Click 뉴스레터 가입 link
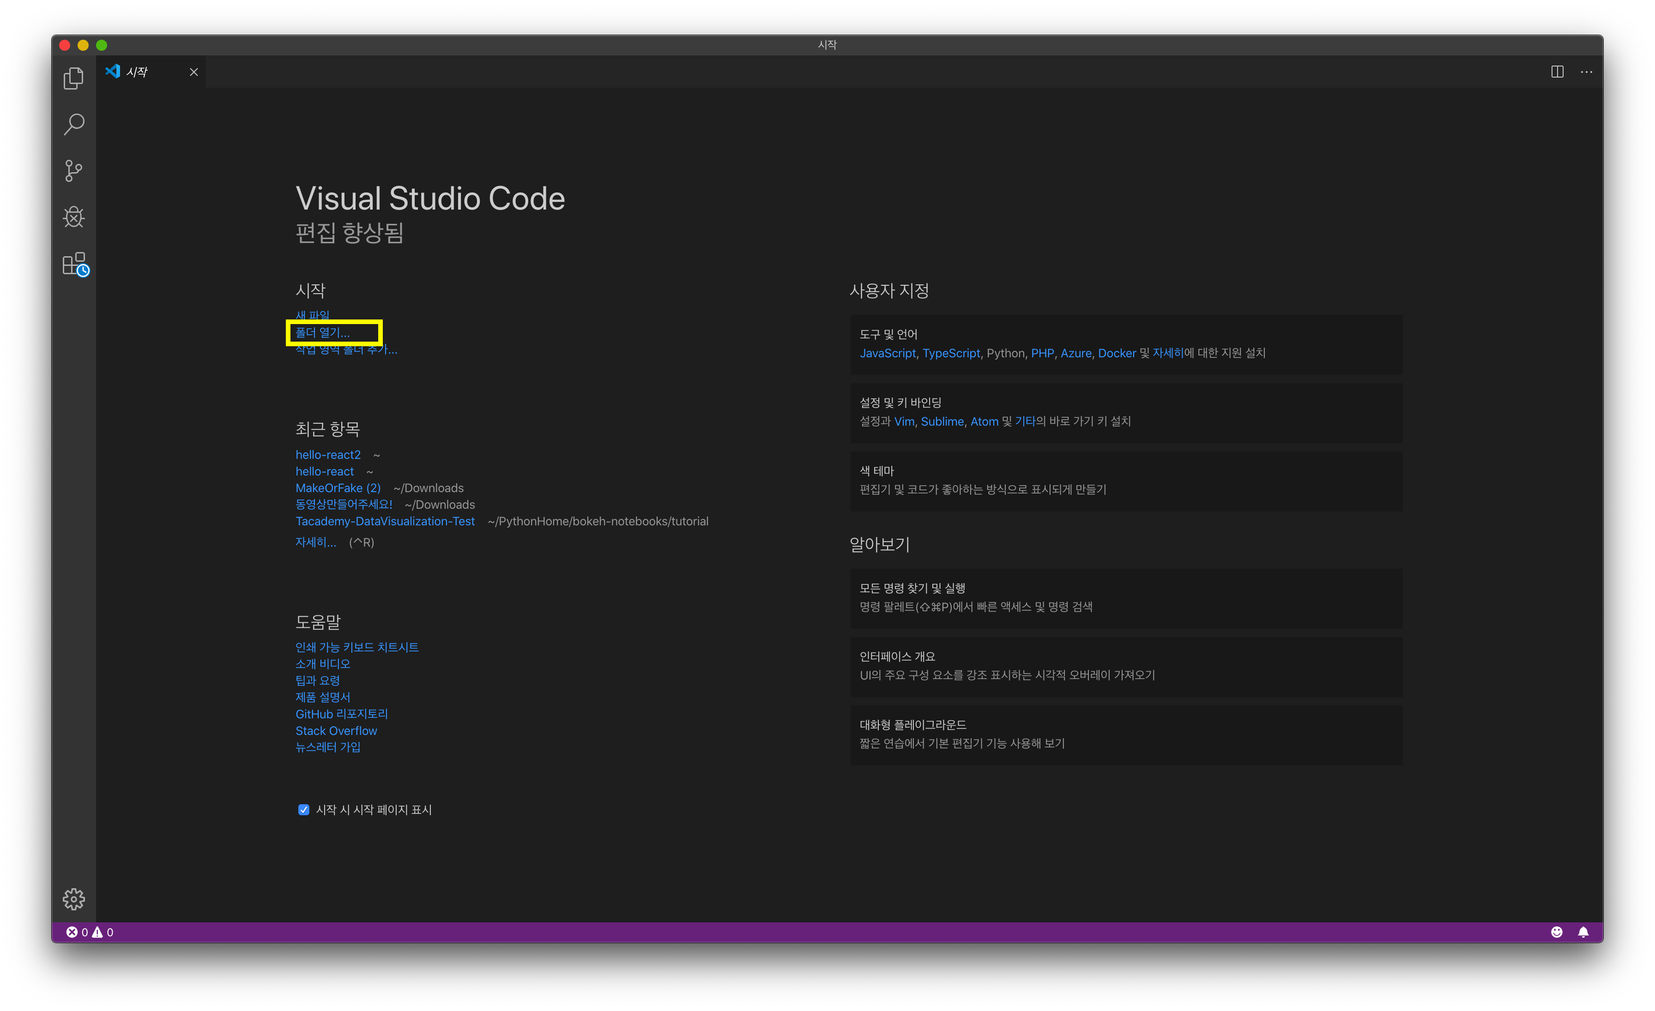1655x1011 pixels. click(328, 746)
